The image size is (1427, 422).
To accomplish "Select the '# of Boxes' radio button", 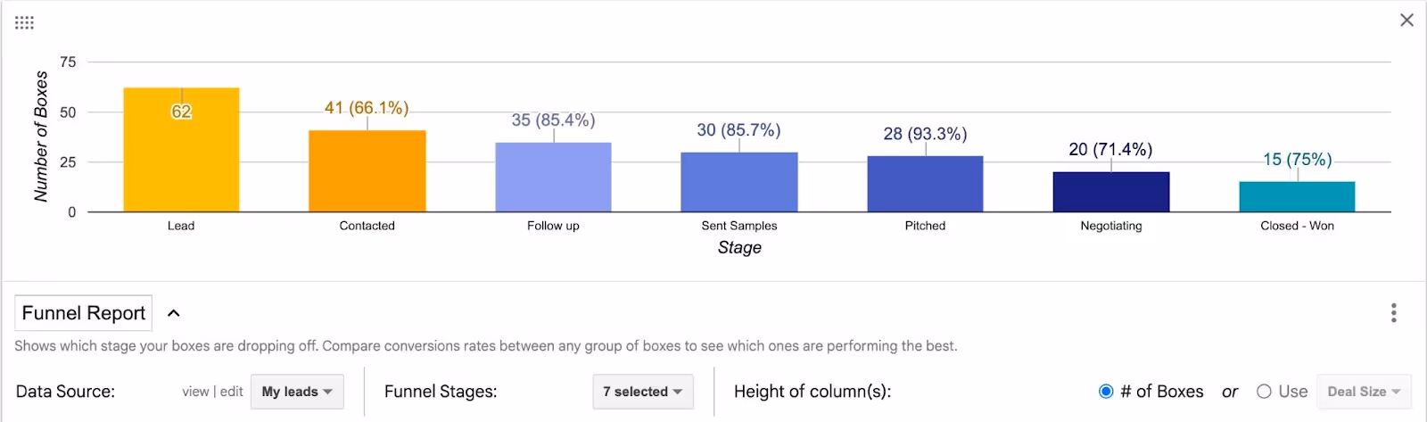I will point(1106,392).
